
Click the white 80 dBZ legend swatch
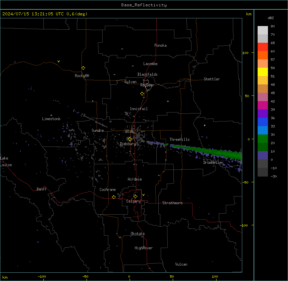click(263, 30)
